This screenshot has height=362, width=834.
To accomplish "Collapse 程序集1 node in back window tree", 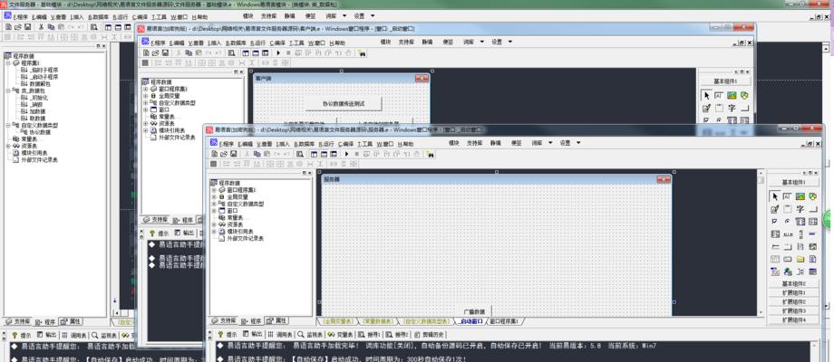I will (x=8, y=62).
